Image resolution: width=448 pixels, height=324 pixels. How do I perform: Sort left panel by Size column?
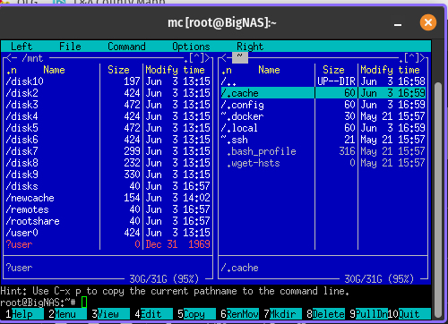click(x=118, y=70)
